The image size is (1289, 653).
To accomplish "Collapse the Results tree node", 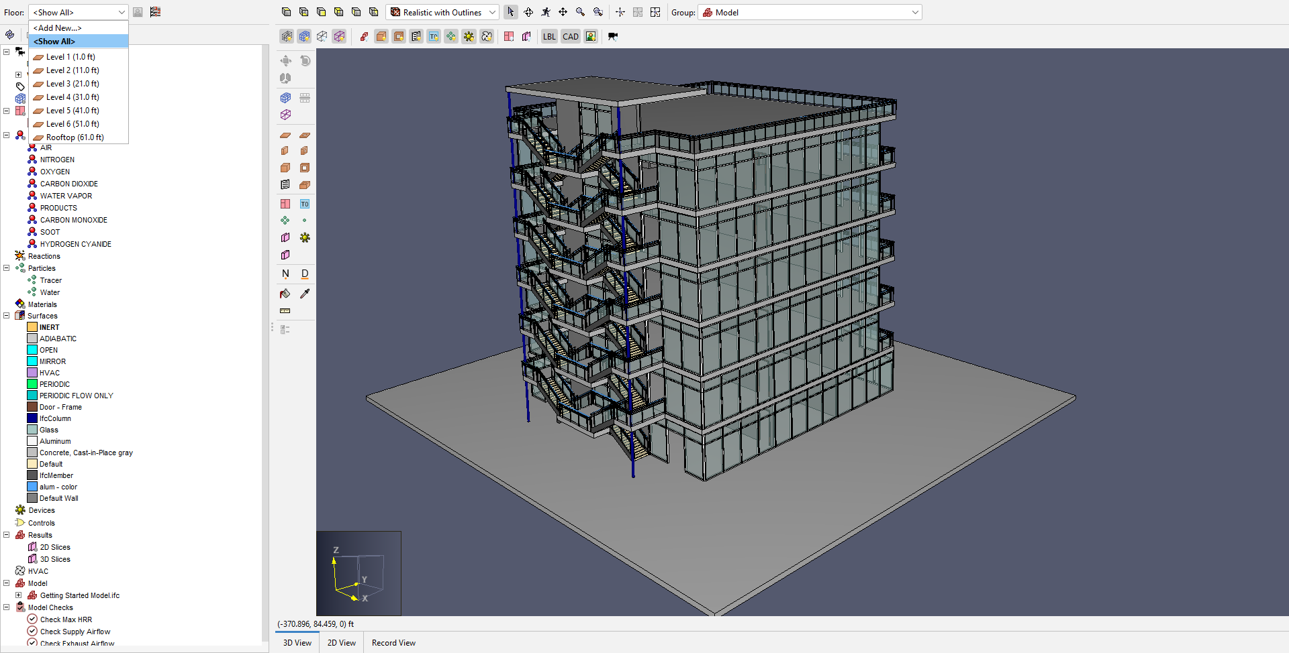I will [x=7, y=535].
